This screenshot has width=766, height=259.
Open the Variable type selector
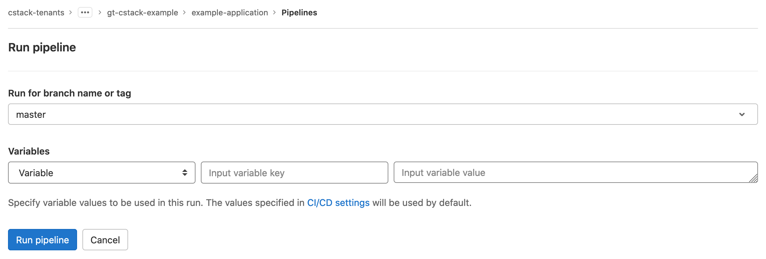[102, 173]
